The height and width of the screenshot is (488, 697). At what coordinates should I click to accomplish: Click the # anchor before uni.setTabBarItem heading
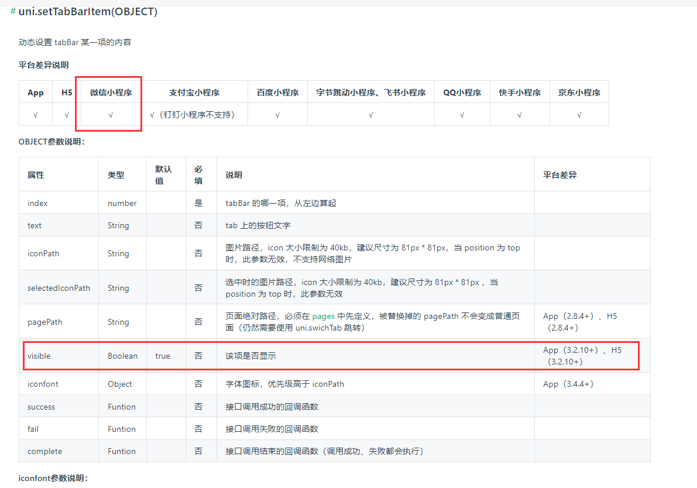tap(13, 11)
